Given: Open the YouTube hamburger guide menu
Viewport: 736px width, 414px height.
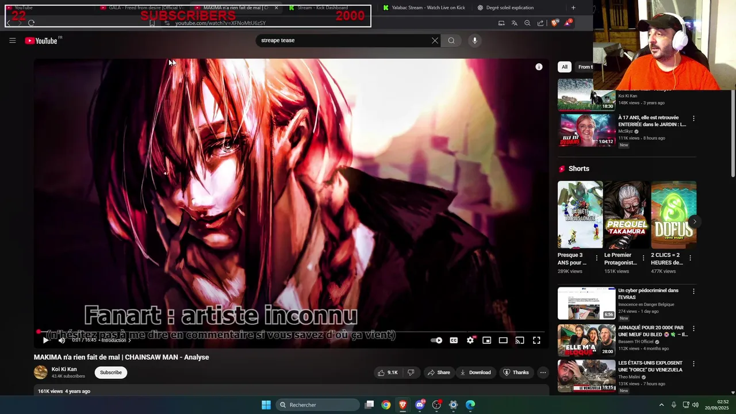Looking at the screenshot, I should point(12,40).
